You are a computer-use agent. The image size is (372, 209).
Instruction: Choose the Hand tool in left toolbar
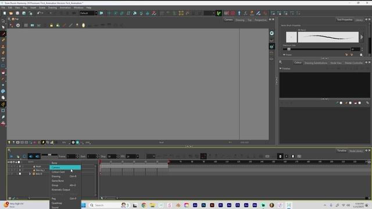3,98
